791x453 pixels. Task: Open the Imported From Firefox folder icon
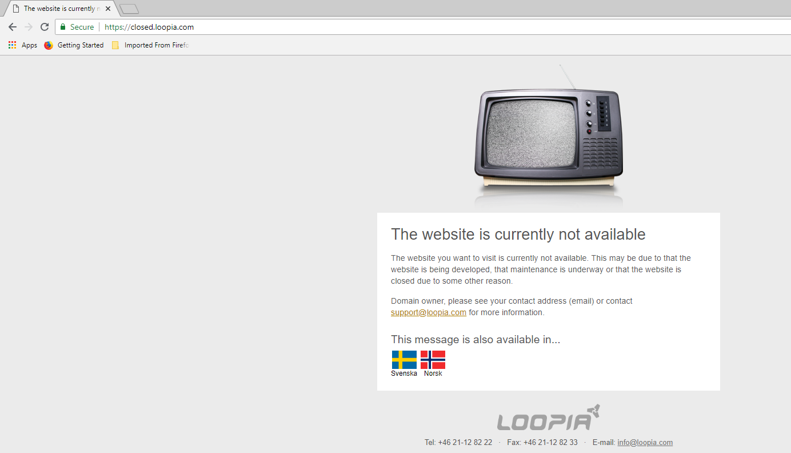(x=115, y=45)
